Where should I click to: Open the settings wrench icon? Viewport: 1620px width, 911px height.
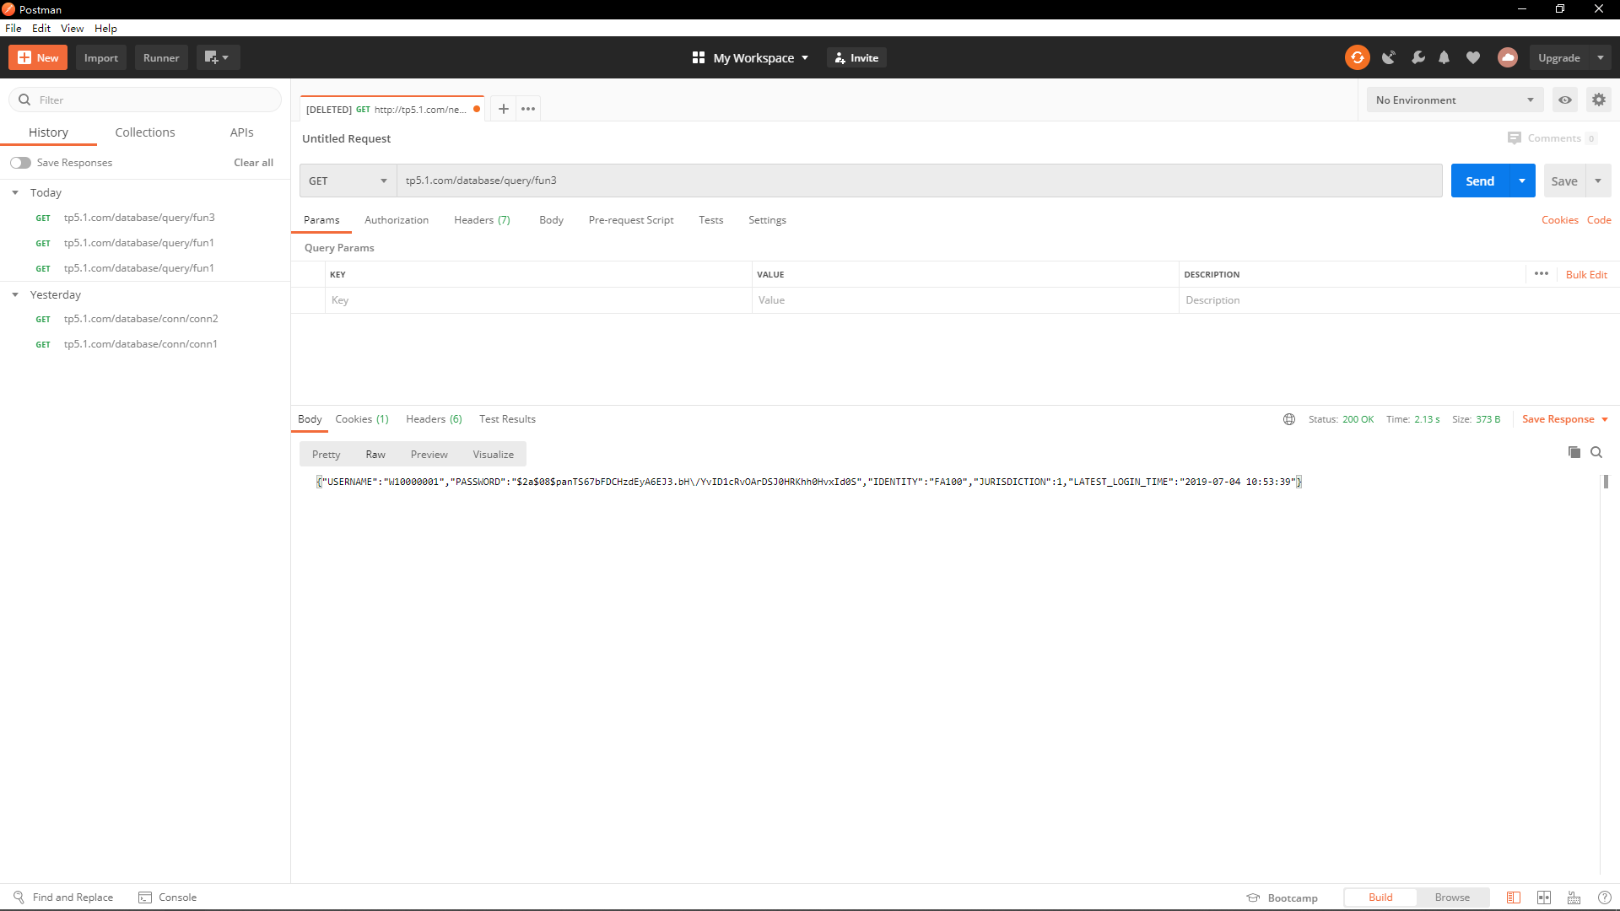pyautogui.click(x=1417, y=57)
